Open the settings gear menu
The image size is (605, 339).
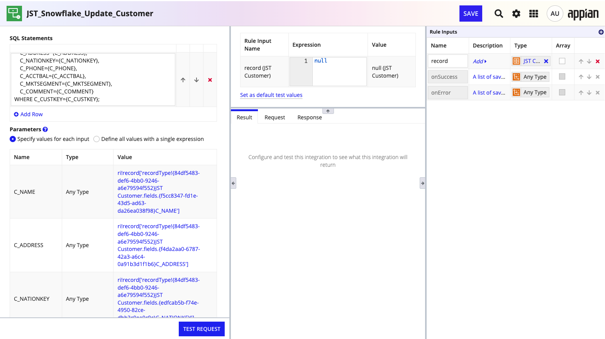[516, 14]
